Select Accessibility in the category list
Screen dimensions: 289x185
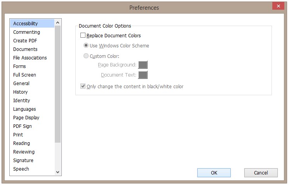32,23
